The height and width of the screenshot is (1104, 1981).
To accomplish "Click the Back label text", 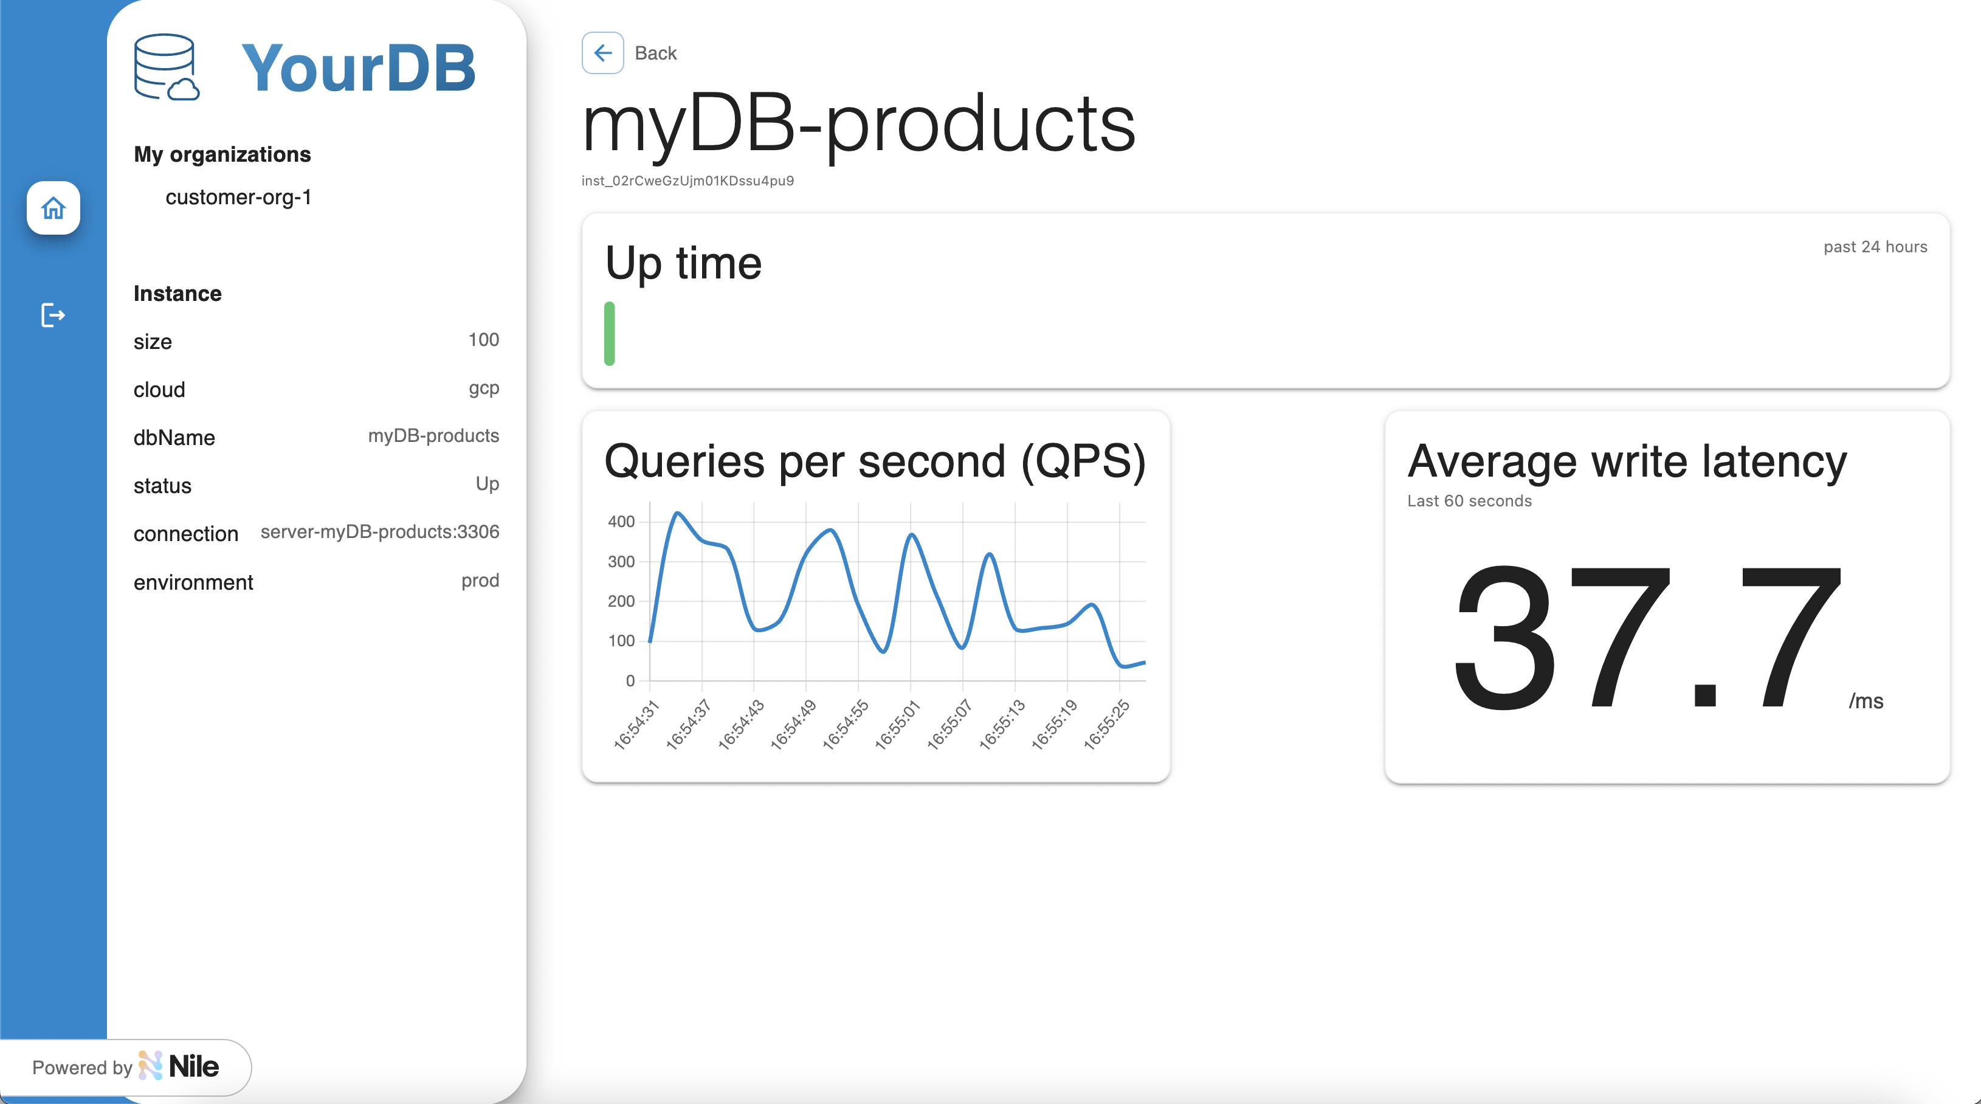I will tap(655, 53).
